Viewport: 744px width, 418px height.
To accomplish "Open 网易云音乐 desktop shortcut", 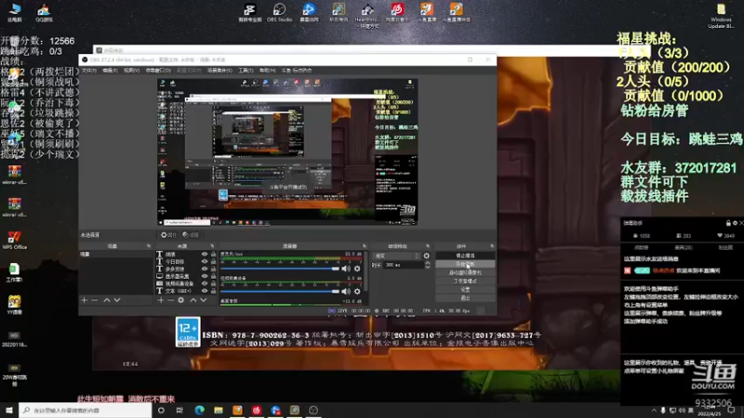I will pyautogui.click(x=397, y=13).
